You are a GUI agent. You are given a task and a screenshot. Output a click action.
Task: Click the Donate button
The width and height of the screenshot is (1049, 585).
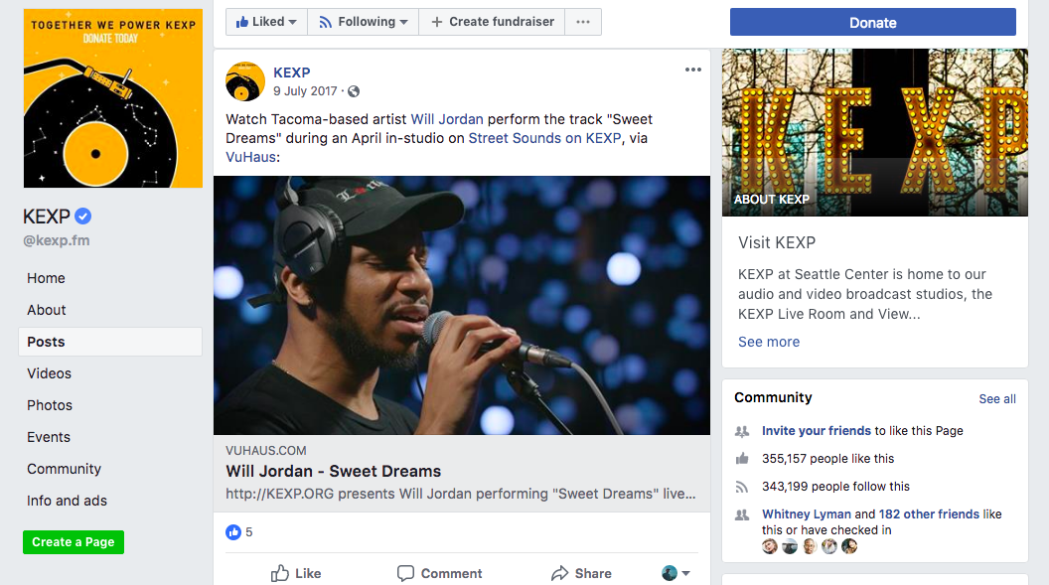point(872,23)
